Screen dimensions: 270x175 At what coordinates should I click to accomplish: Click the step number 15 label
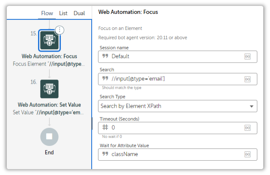34,33
